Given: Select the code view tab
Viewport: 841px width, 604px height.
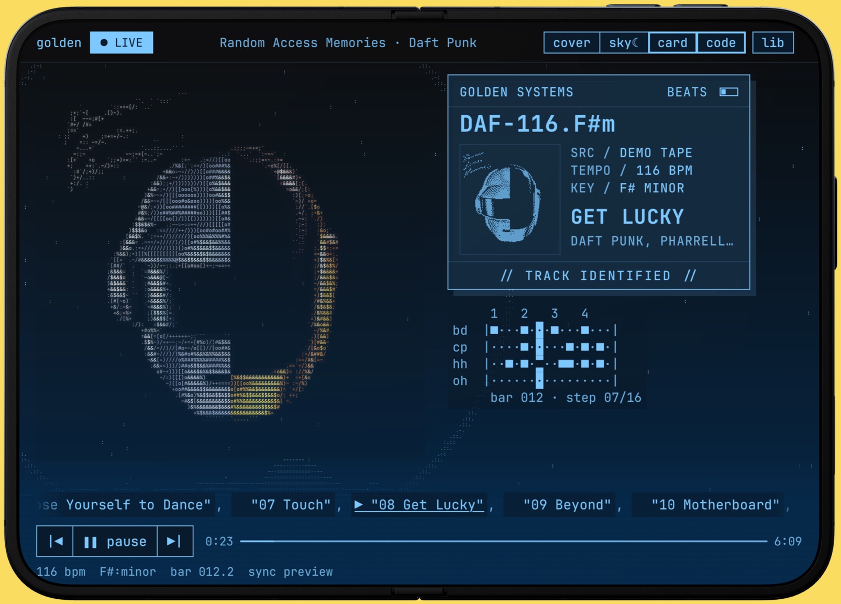Looking at the screenshot, I should 721,43.
